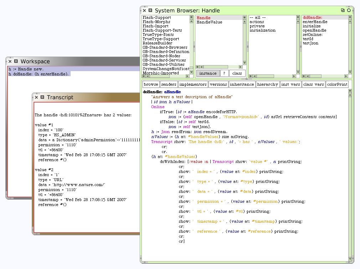Image resolution: width=360 pixels, height=269 pixels.
Task: Select the testJson method
Action: coord(310,43)
